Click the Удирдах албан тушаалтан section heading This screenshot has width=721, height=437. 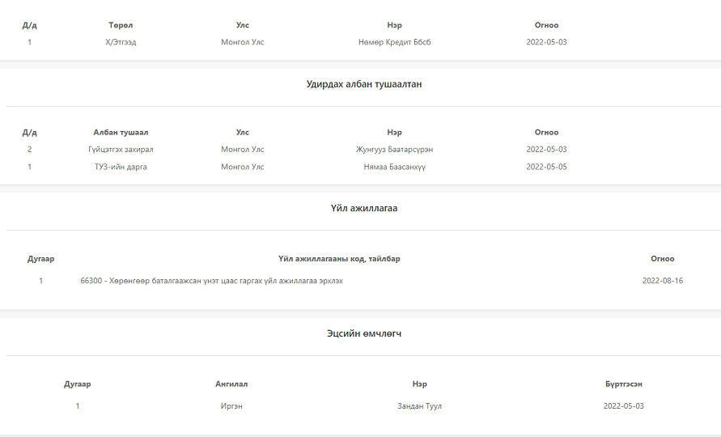tap(363, 84)
